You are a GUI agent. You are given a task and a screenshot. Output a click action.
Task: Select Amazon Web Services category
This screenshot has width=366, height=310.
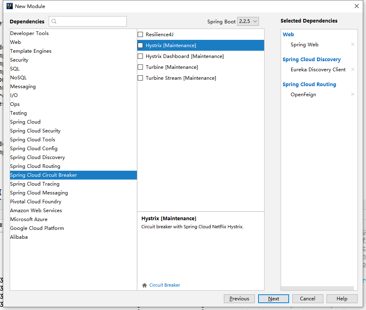click(x=73, y=211)
